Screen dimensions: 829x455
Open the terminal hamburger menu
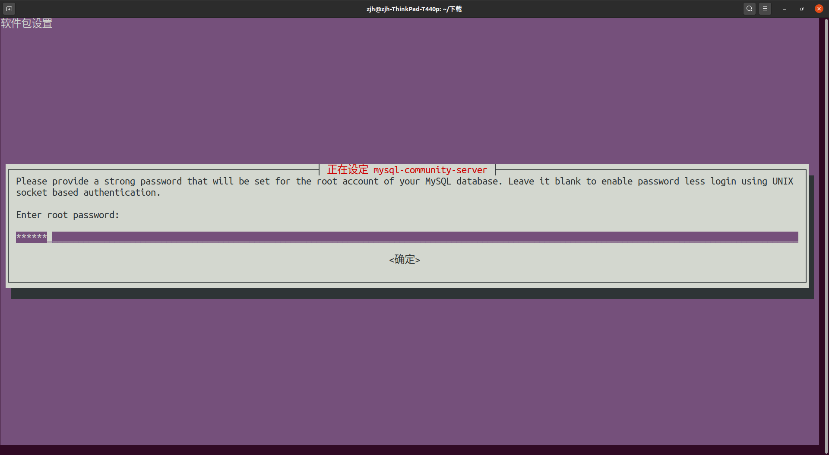tap(765, 9)
